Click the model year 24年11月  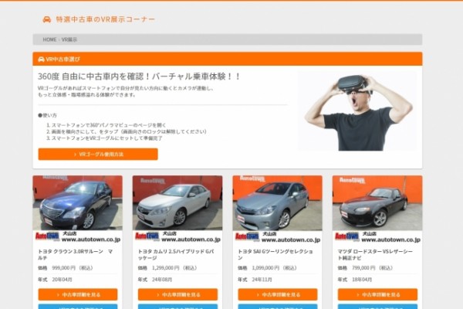coord(262,280)
